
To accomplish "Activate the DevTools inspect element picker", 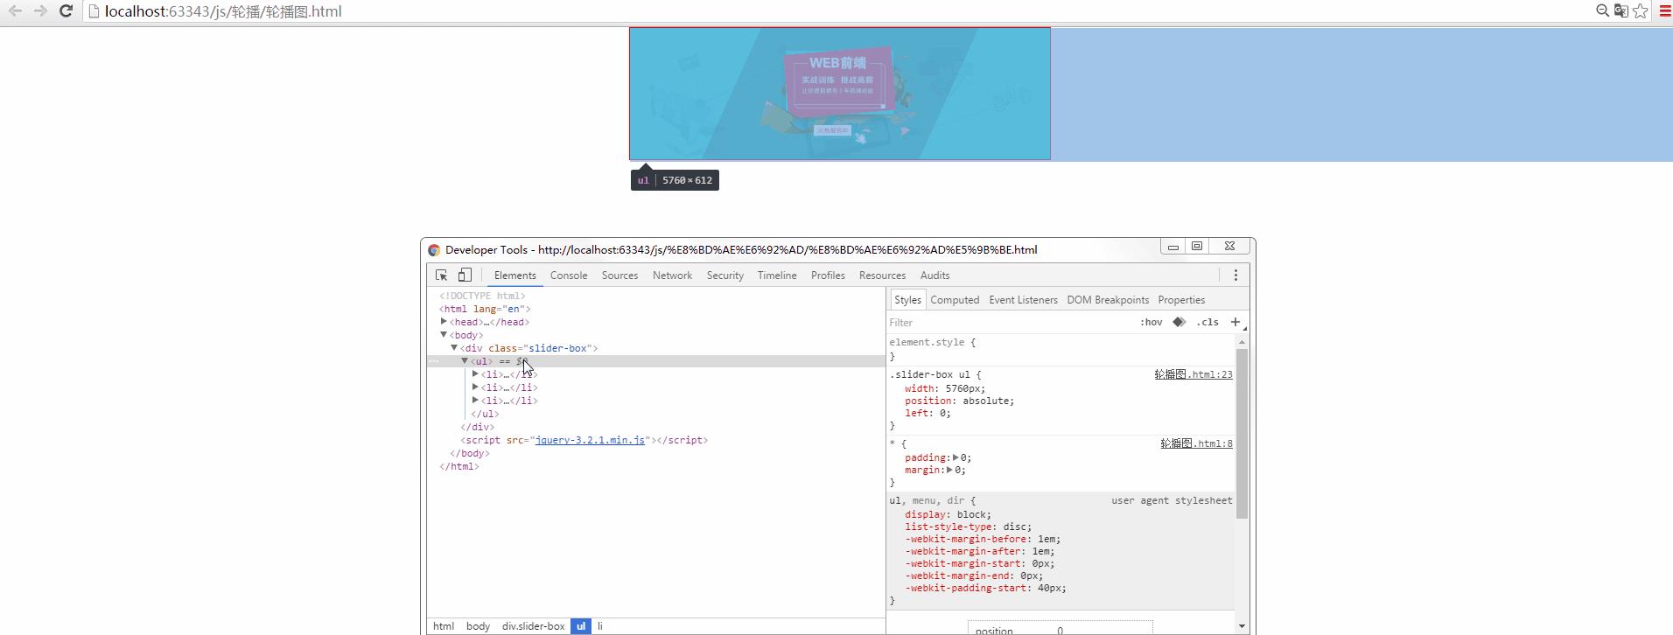I will pyautogui.click(x=442, y=275).
